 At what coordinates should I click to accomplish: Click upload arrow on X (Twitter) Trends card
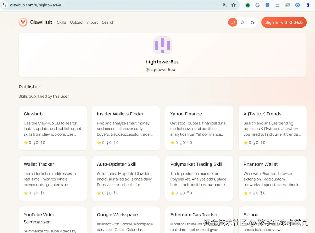coord(262,143)
